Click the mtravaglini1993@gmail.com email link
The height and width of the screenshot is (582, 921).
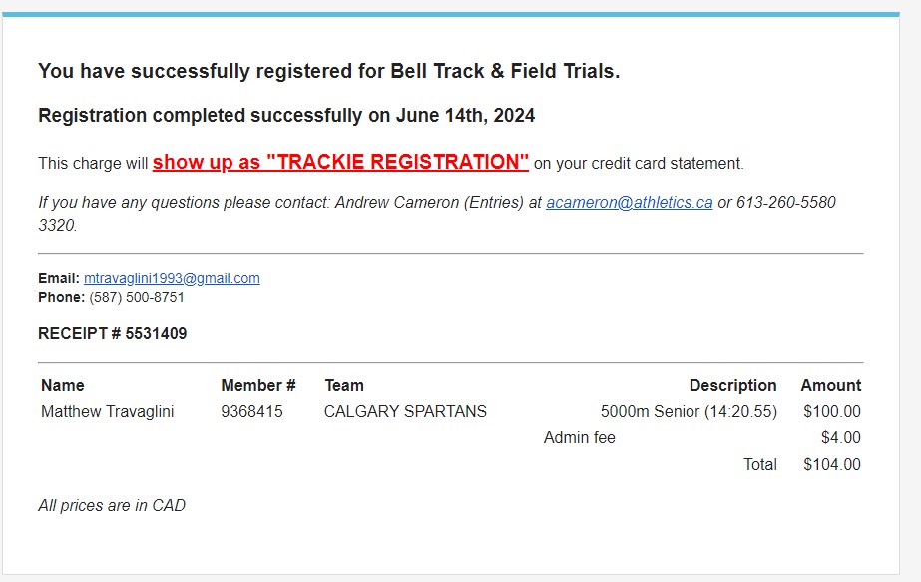[172, 278]
